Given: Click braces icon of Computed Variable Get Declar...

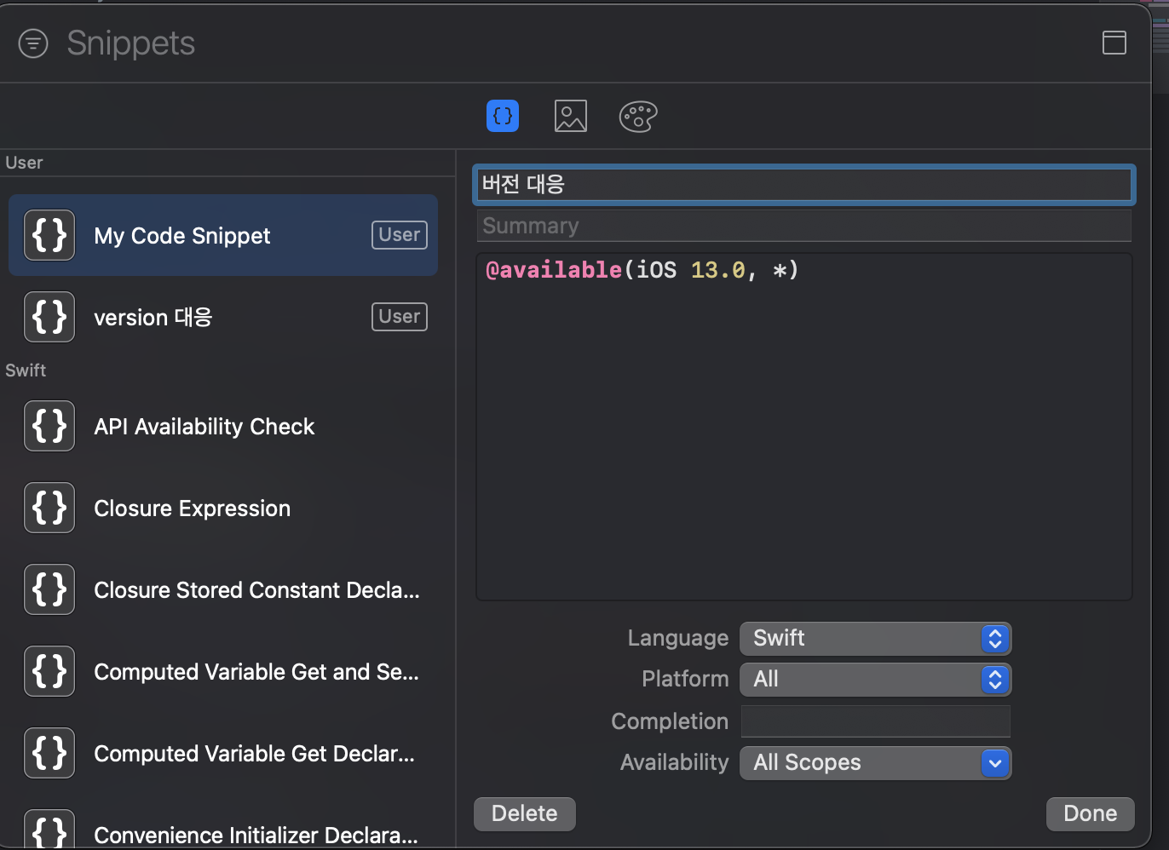Looking at the screenshot, I should (x=49, y=753).
